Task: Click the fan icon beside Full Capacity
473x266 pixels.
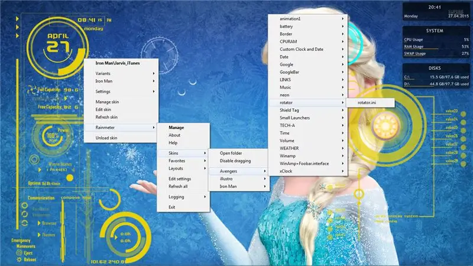Action: coord(31,90)
